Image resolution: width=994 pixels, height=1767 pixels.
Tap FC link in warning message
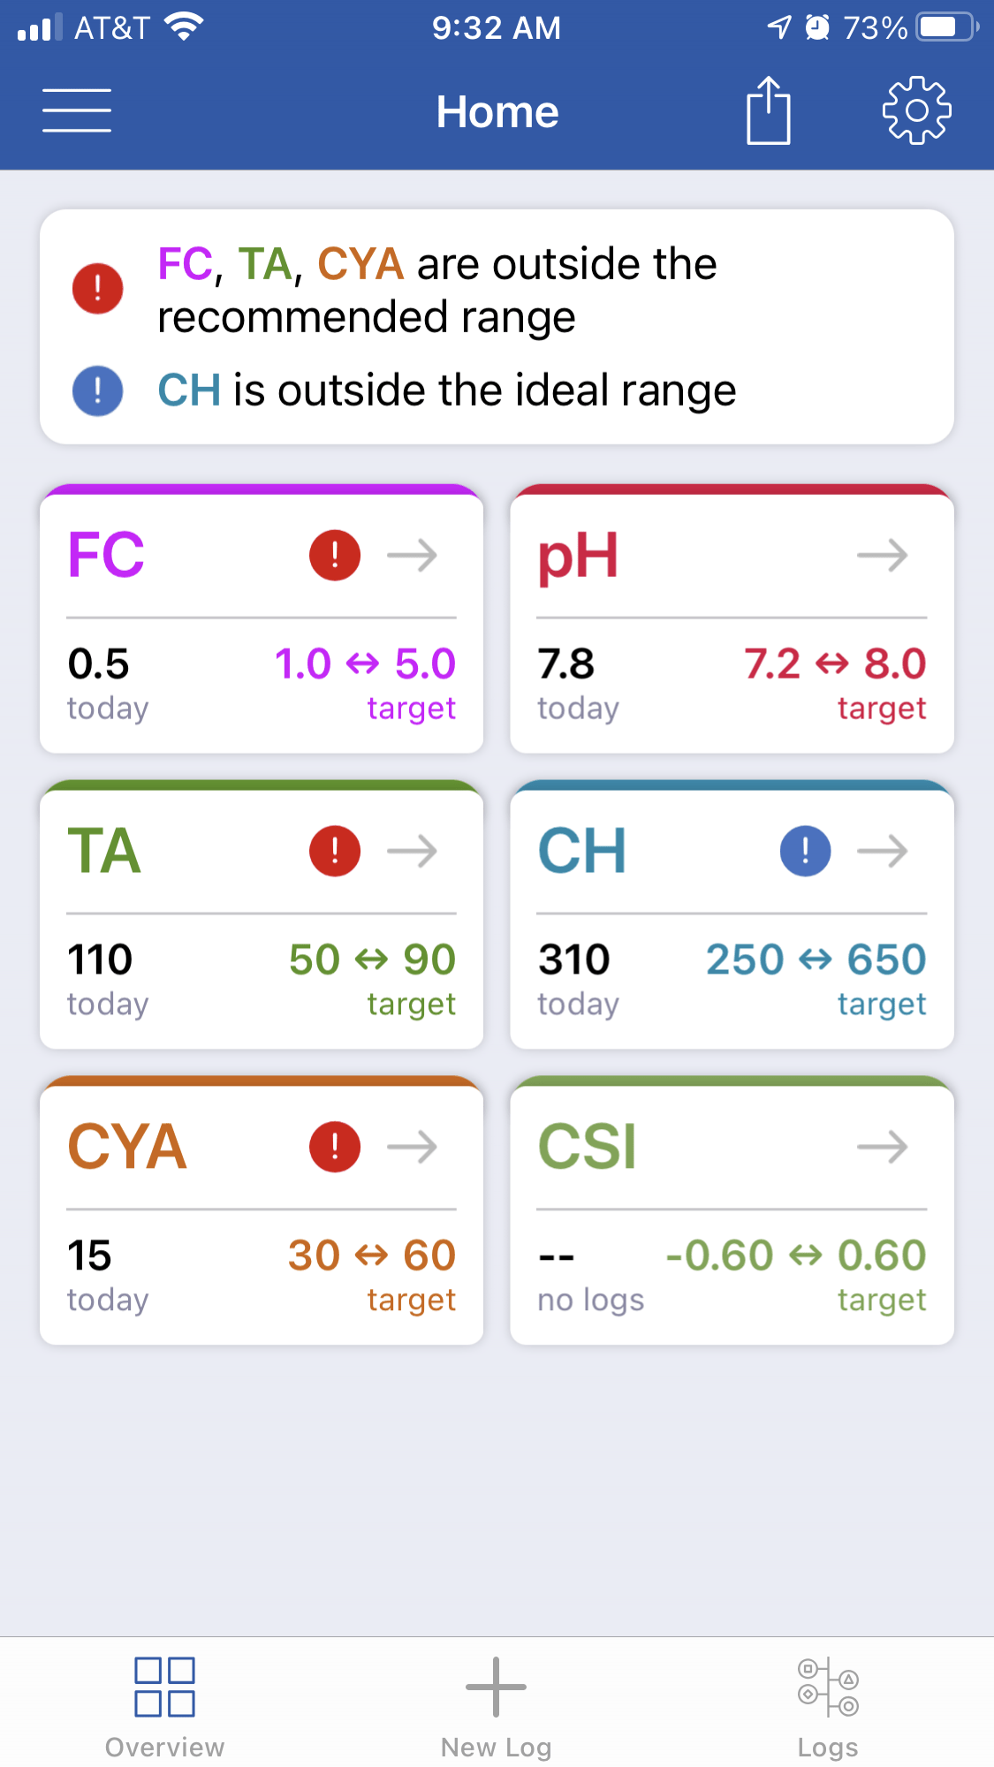click(x=185, y=264)
